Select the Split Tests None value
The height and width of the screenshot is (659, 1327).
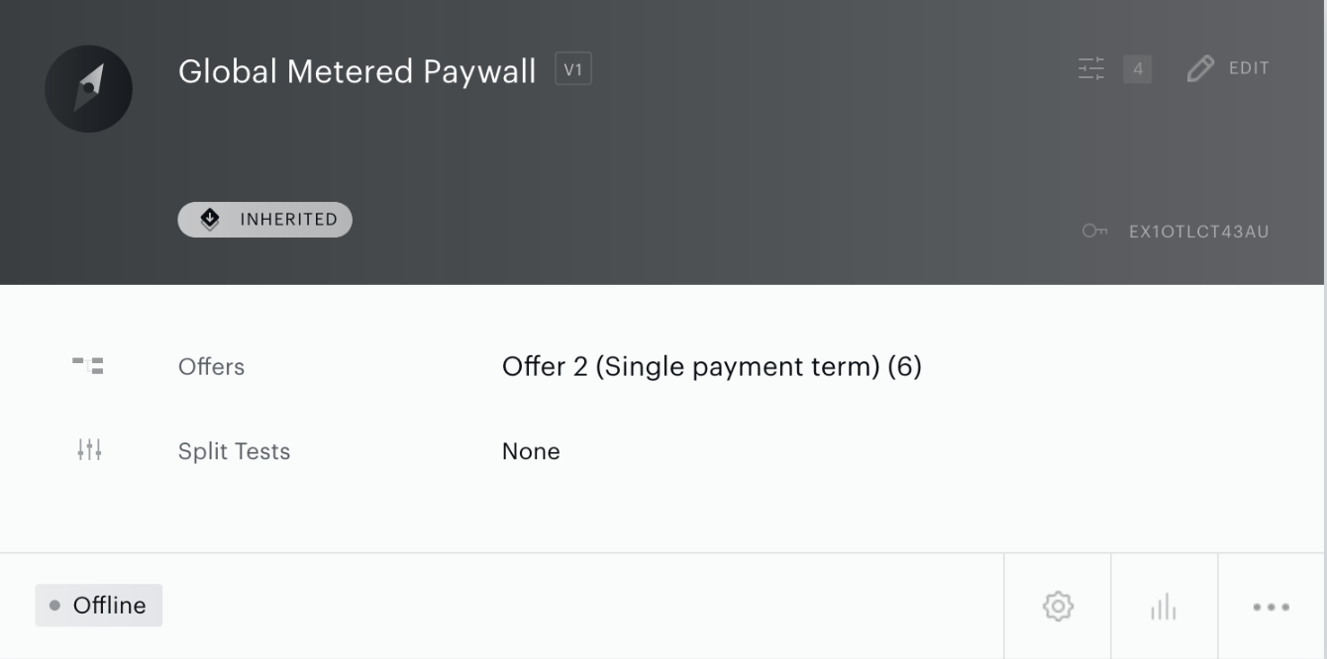(x=531, y=451)
